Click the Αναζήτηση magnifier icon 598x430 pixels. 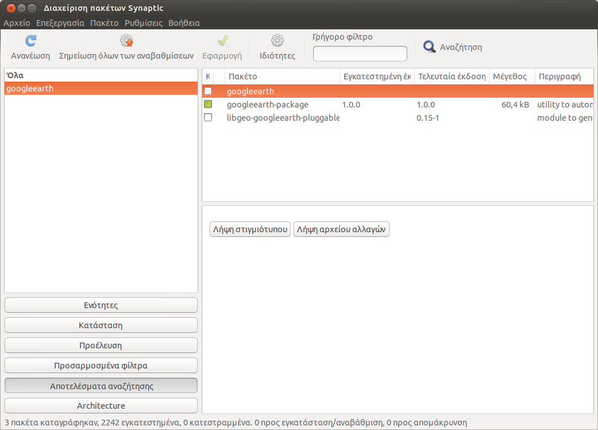429,47
